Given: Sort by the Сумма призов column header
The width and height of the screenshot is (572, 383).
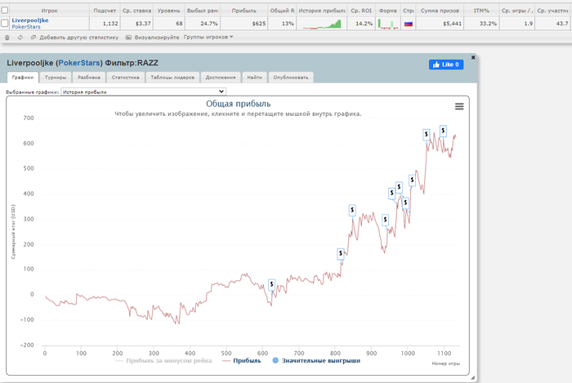Looking at the screenshot, I should pos(440,11).
